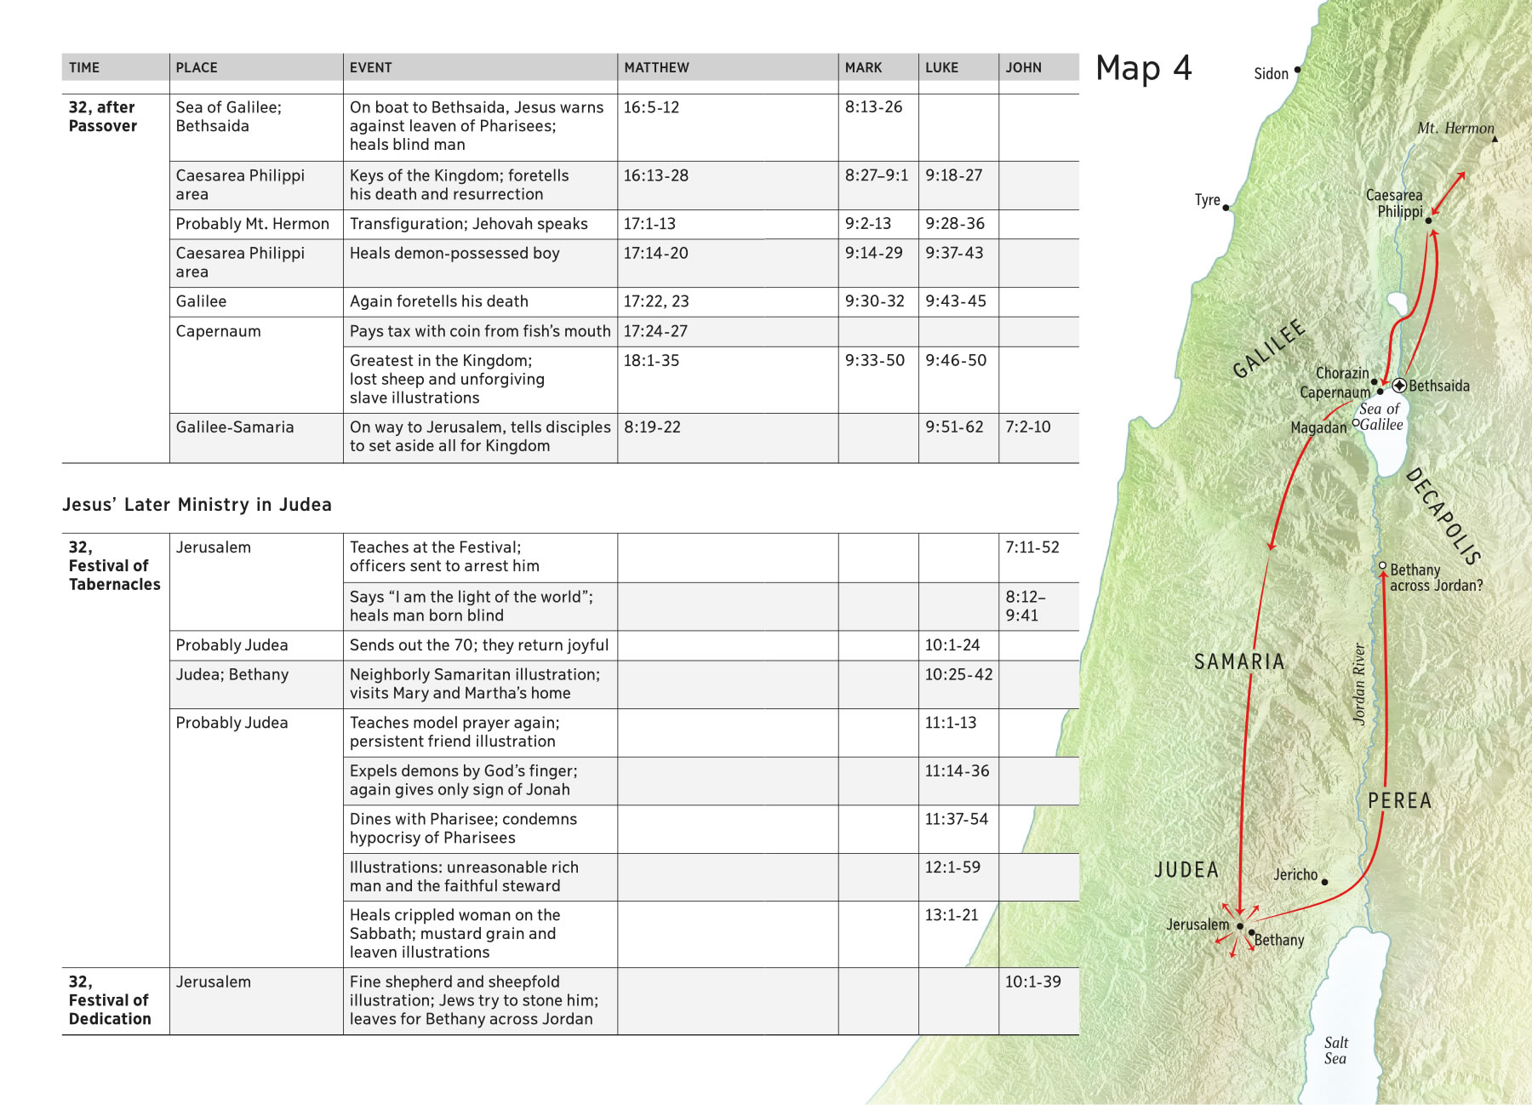
Task: Click the MATTHEW column header
Action: click(x=656, y=67)
